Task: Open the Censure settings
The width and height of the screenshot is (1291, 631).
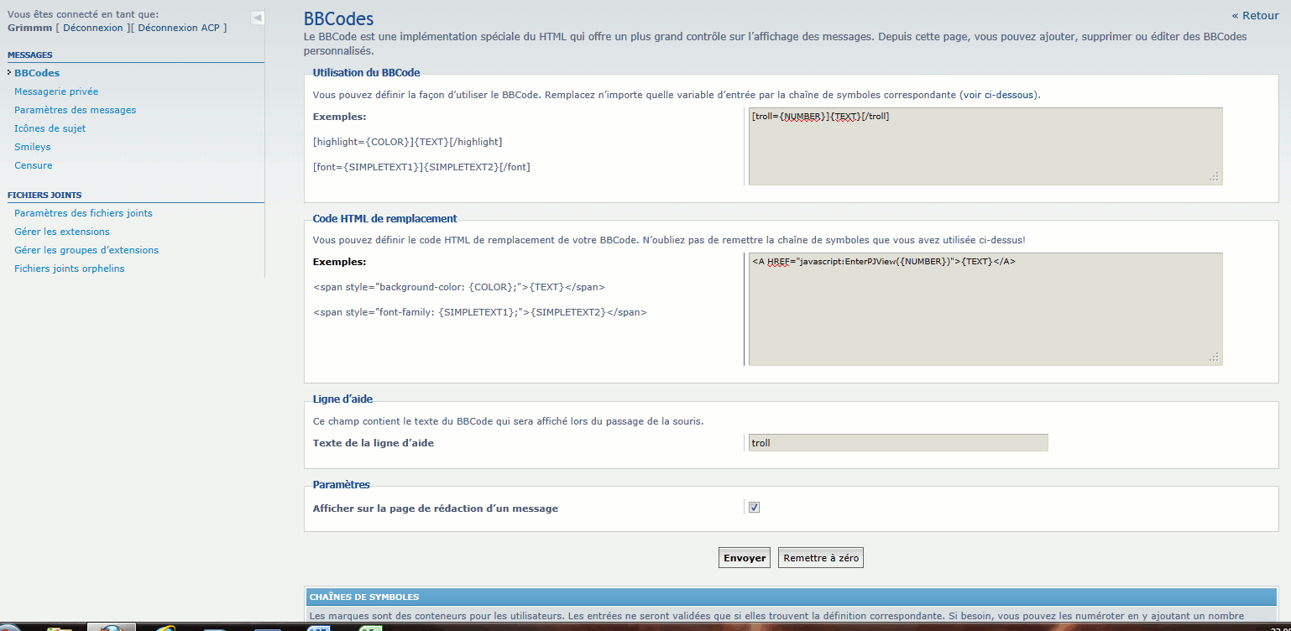Action: click(x=34, y=165)
